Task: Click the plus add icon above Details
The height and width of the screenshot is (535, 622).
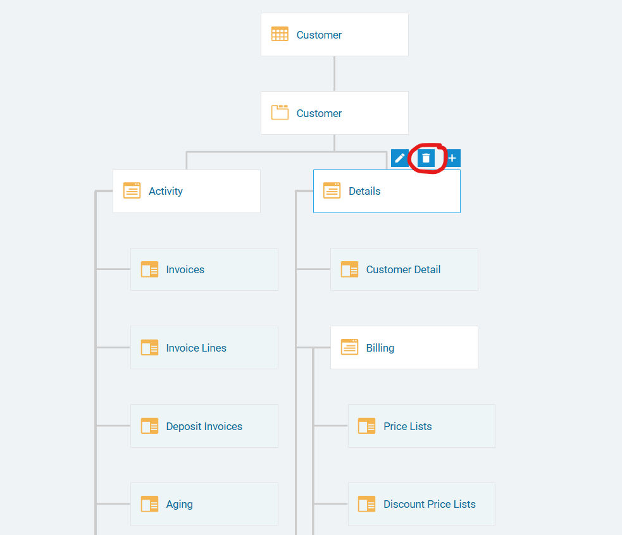Action: coord(452,158)
